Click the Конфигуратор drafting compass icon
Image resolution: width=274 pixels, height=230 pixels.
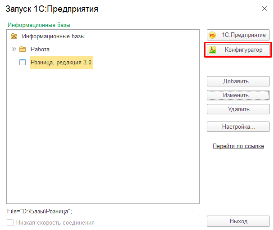[x=212, y=50]
